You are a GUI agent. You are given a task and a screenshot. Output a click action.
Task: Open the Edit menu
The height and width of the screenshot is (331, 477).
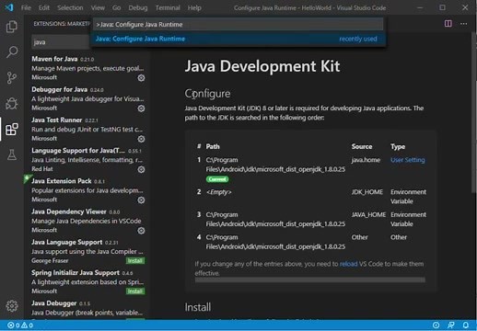coord(44,7)
